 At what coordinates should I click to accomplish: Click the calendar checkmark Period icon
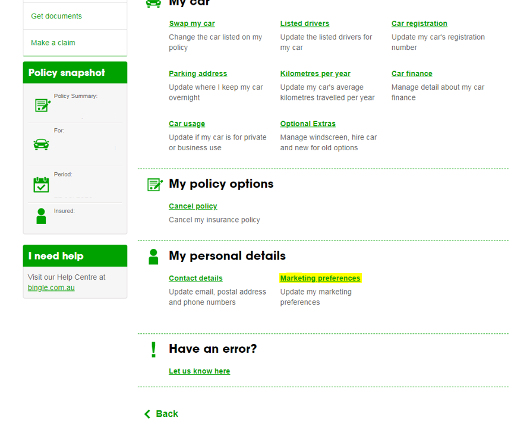point(41,185)
